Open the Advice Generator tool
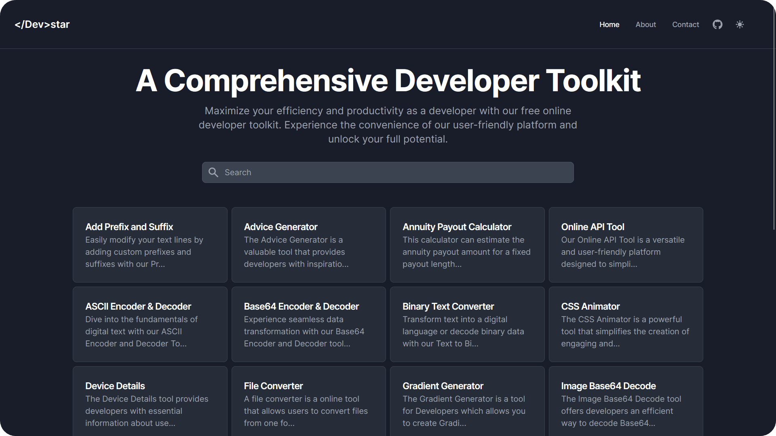Image resolution: width=776 pixels, height=436 pixels. pyautogui.click(x=309, y=245)
